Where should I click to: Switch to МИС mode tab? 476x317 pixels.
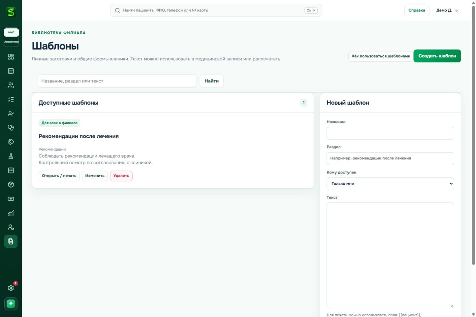pos(11,32)
